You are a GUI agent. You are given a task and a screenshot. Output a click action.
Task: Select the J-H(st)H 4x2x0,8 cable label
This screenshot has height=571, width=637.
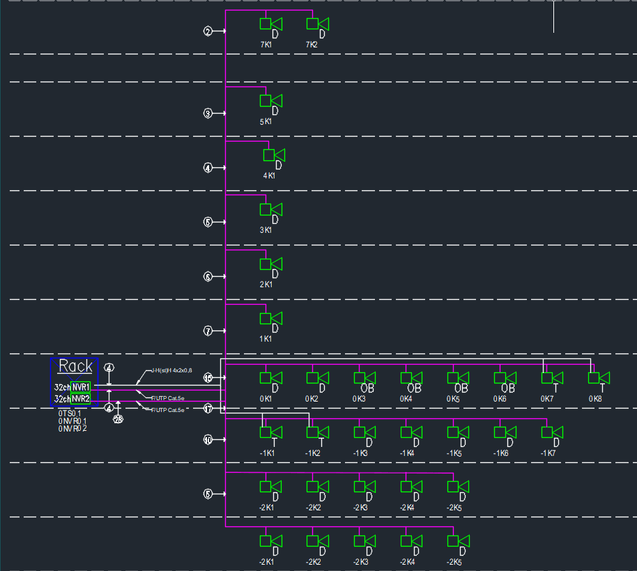[x=171, y=371]
